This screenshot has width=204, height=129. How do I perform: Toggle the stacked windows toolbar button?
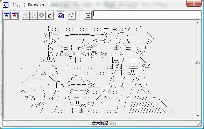pyautogui.click(x=61, y=16)
